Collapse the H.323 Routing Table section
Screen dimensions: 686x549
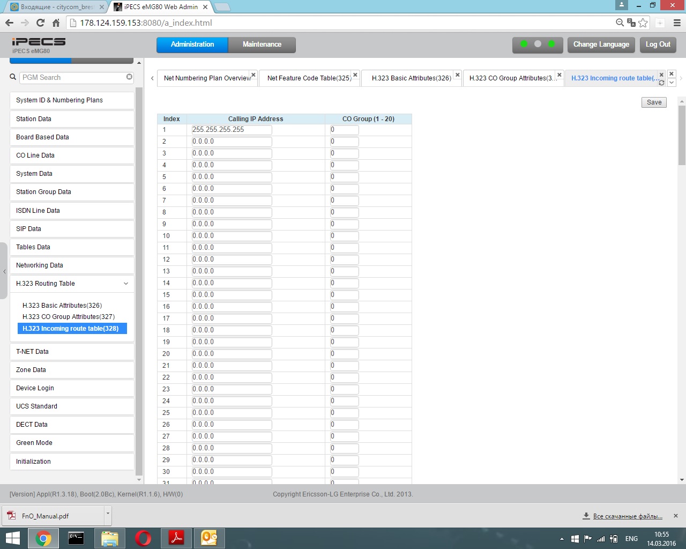click(x=126, y=284)
